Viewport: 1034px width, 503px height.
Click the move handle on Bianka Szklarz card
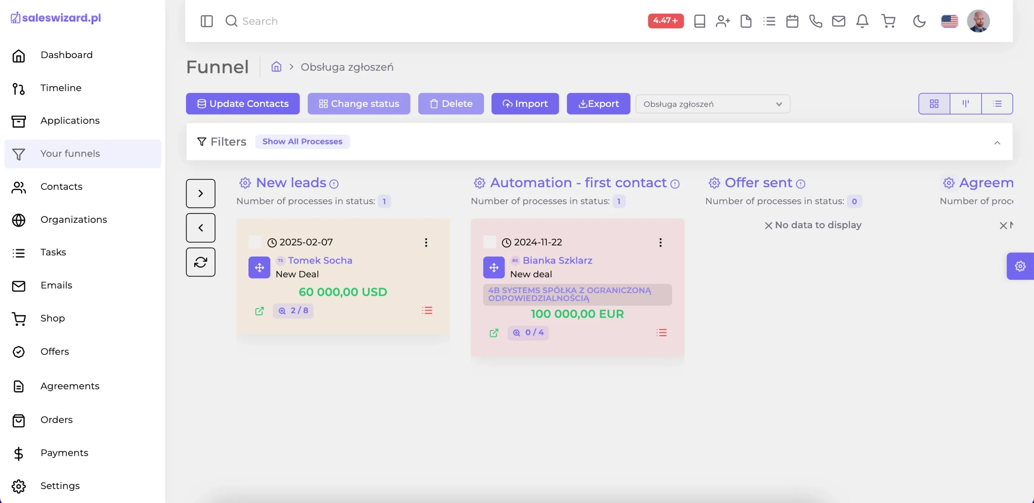coord(494,267)
